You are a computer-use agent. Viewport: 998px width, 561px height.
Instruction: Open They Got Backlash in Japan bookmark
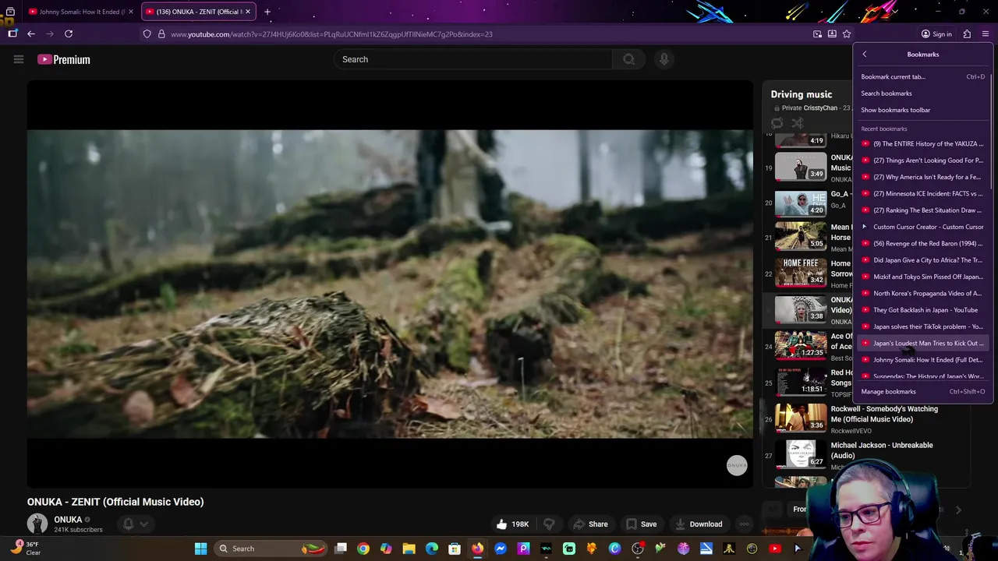pos(922,310)
